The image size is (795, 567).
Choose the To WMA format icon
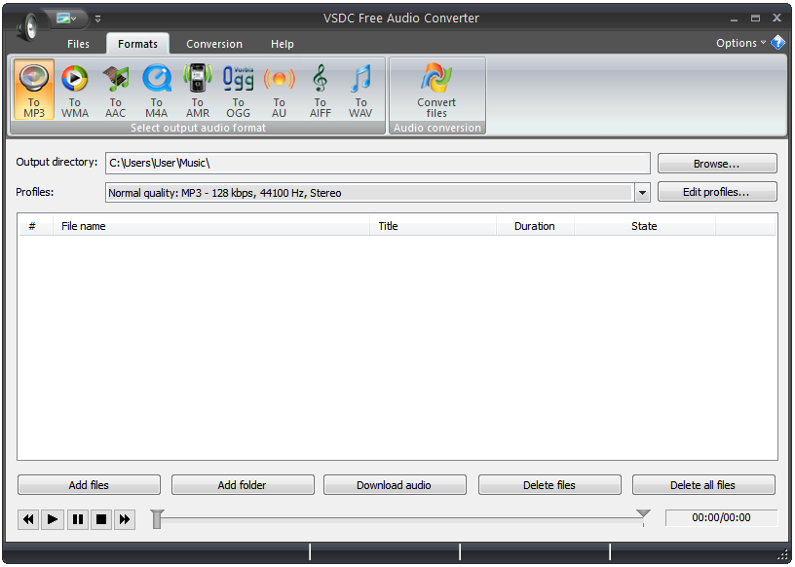pyautogui.click(x=74, y=91)
